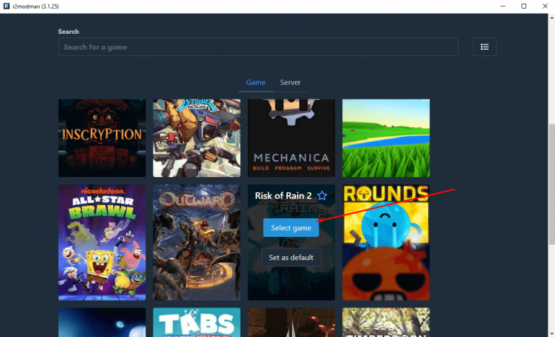This screenshot has width=555, height=337.
Task: Open the ROUNDS game card
Action: [386, 242]
